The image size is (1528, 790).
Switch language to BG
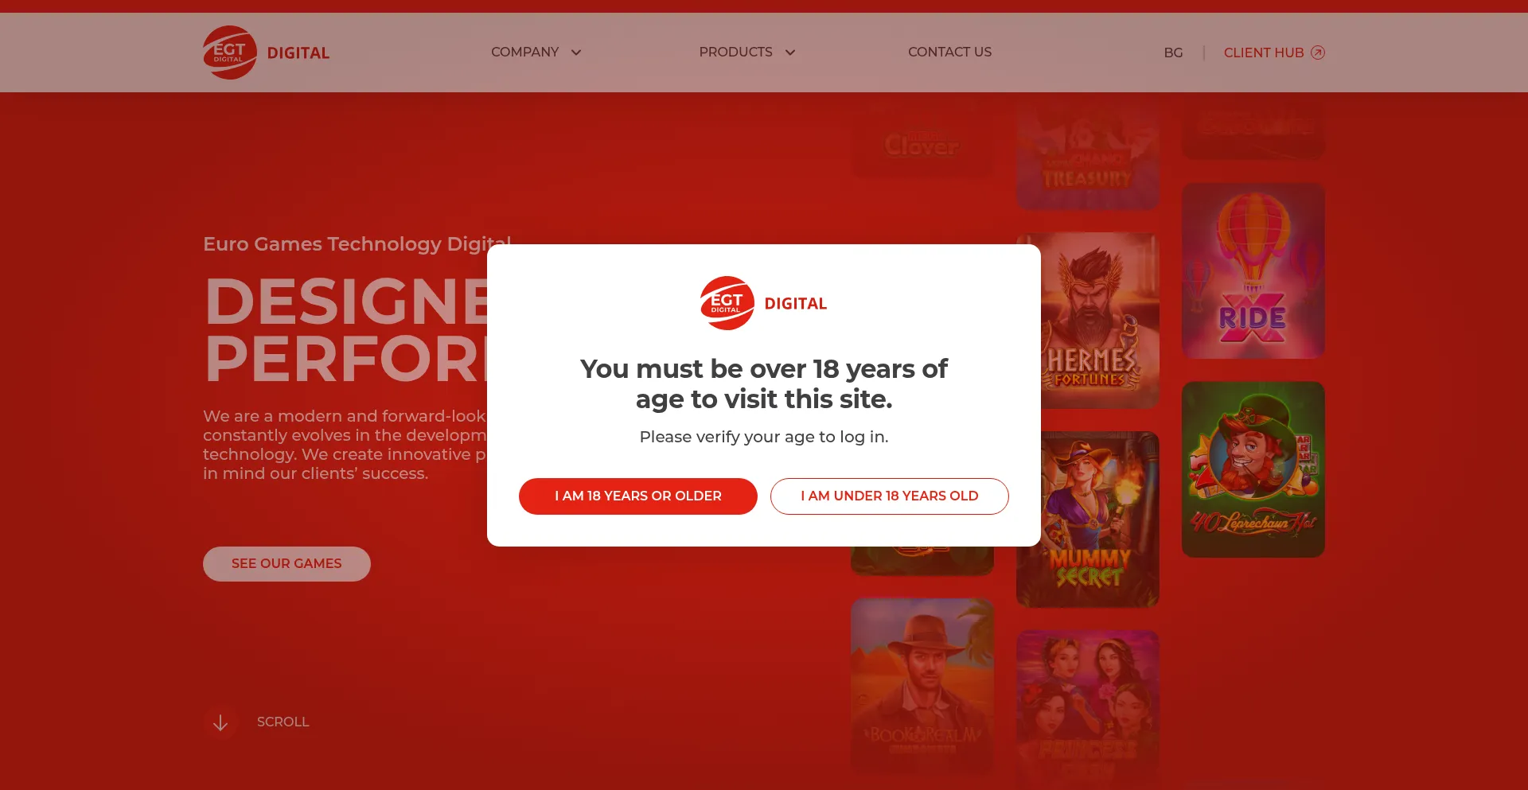(1173, 53)
